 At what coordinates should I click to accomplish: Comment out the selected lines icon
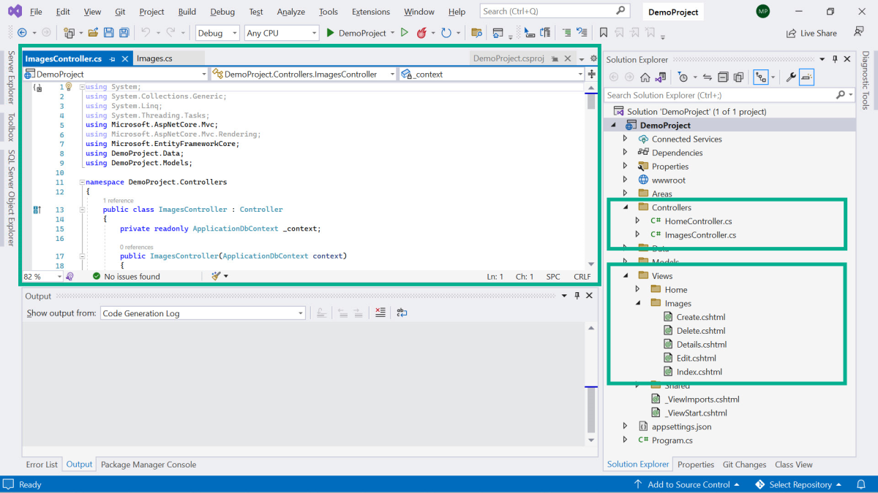(x=566, y=33)
